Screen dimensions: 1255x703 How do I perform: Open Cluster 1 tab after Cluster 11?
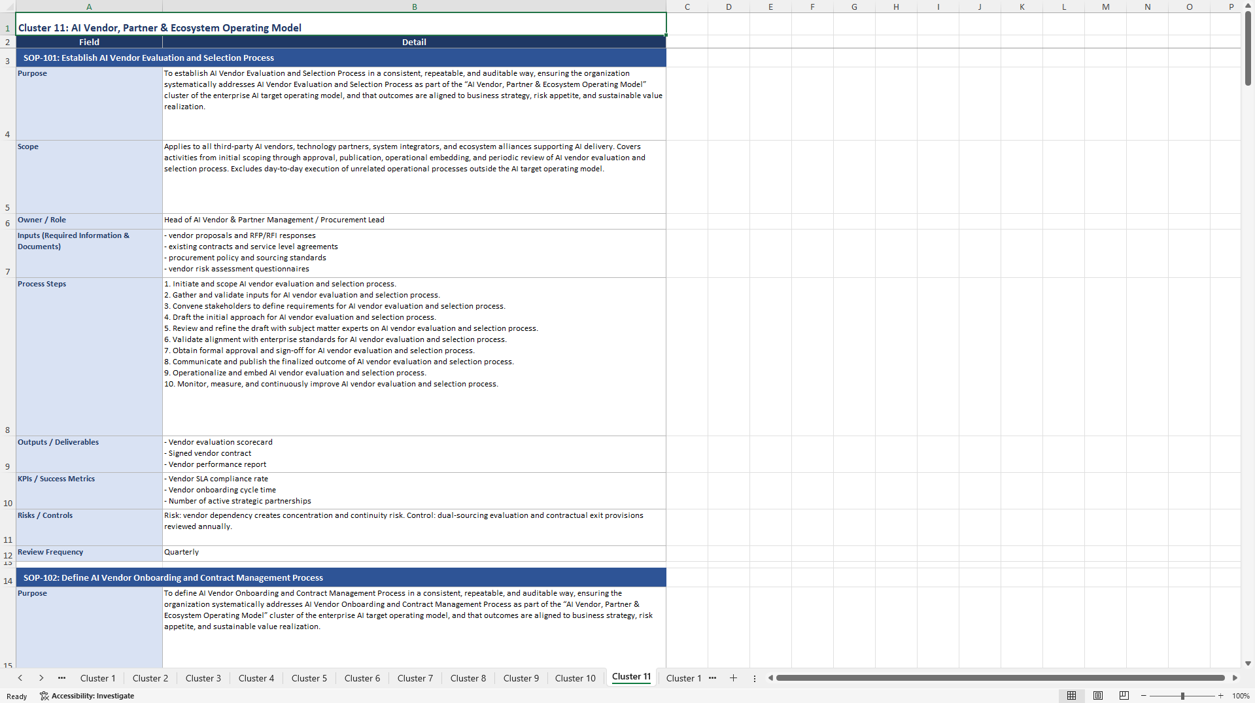(683, 678)
